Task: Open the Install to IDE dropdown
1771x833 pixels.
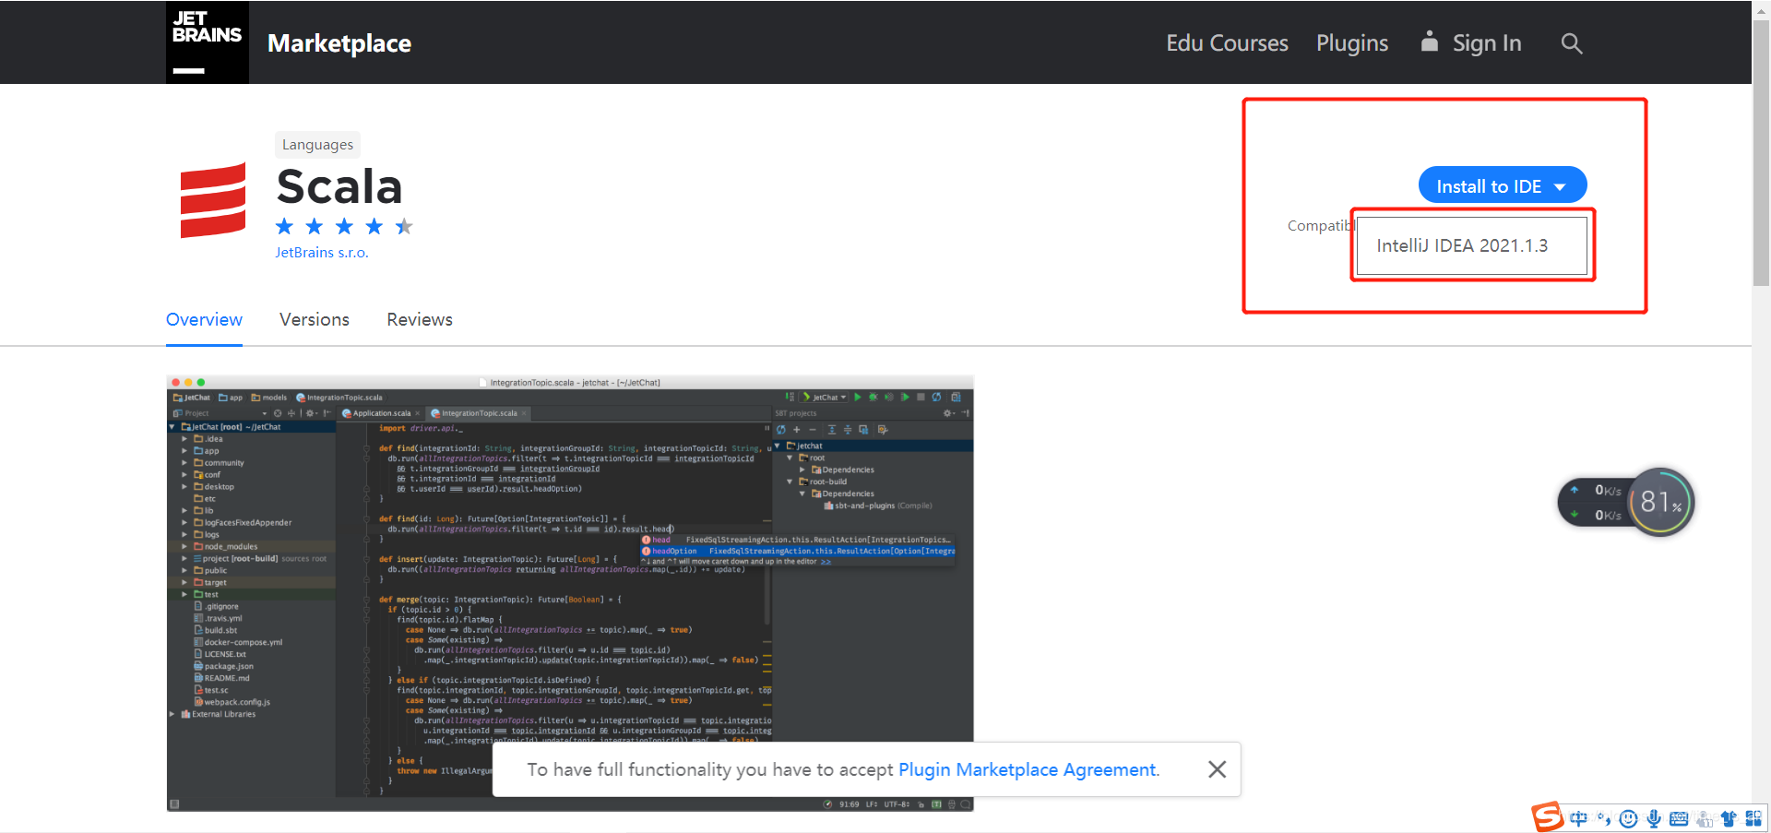Action: 1502,185
